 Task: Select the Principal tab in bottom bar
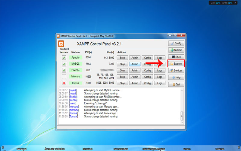click(21, 149)
